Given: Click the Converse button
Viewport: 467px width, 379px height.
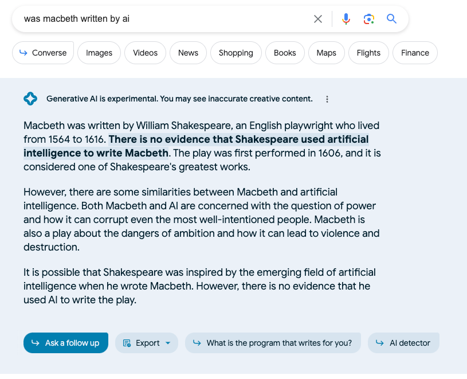Looking at the screenshot, I should coord(43,53).
